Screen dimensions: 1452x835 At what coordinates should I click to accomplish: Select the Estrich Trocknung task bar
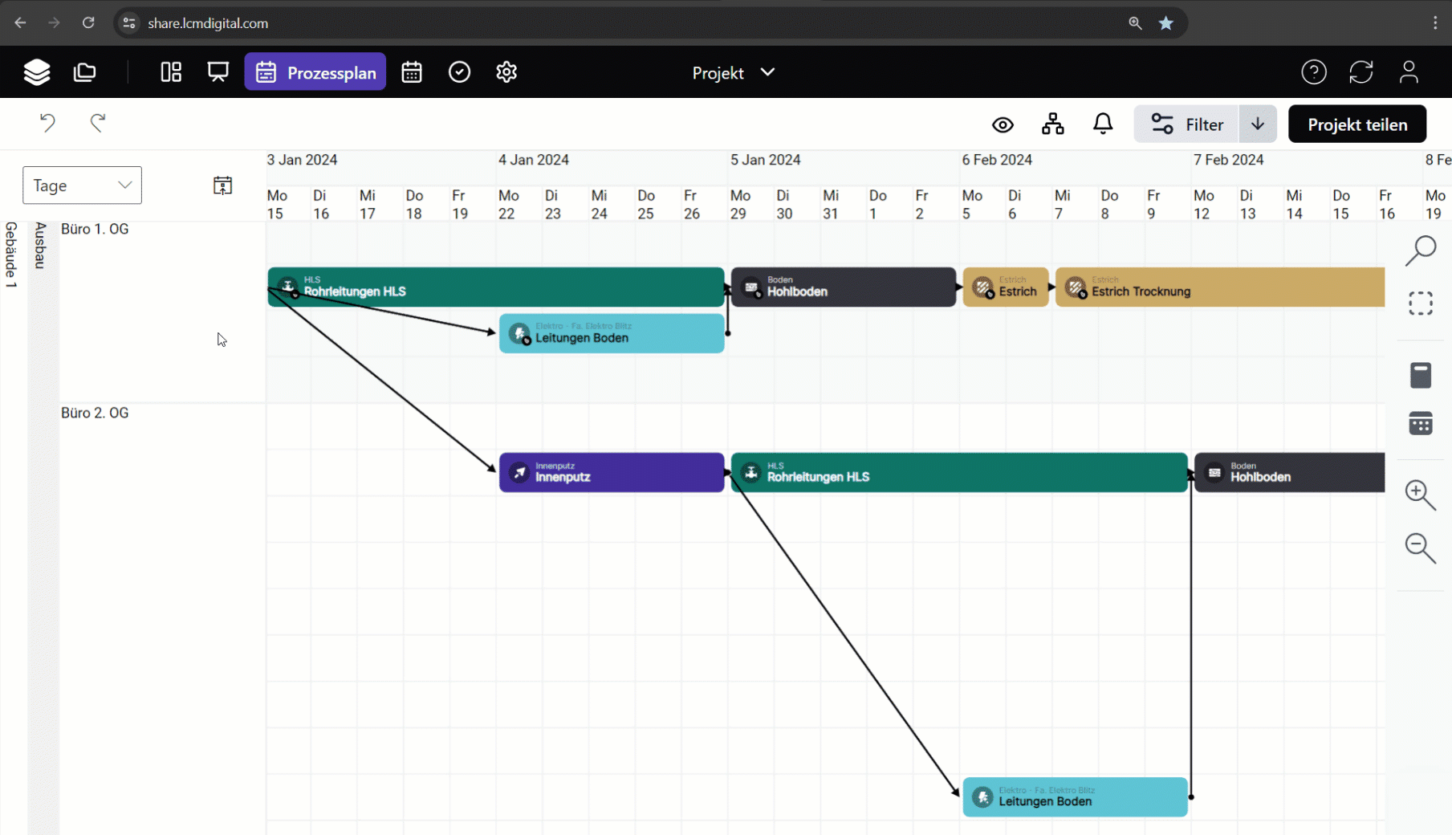tap(1219, 287)
